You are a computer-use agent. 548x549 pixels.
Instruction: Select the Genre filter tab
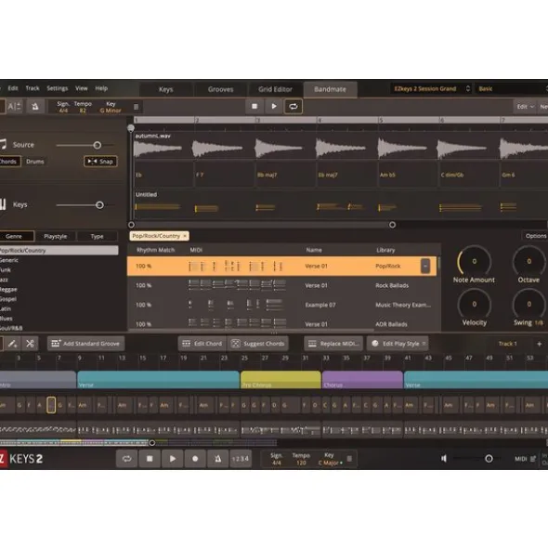pyautogui.click(x=17, y=236)
